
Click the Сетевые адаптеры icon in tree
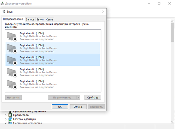coord(10,119)
